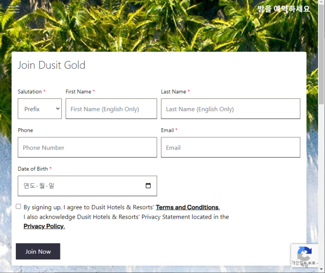Image resolution: width=325 pixels, height=273 pixels.
Task: Click the scrollbar down arrow
Action: pyautogui.click(x=322, y=269)
